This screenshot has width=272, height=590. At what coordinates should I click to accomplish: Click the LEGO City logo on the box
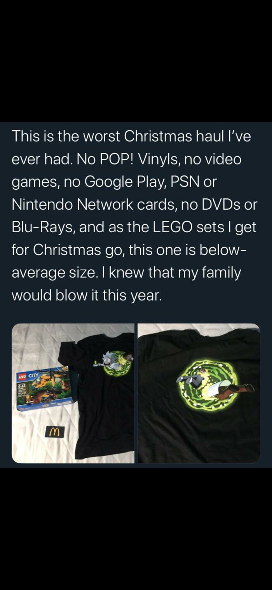click(28, 376)
